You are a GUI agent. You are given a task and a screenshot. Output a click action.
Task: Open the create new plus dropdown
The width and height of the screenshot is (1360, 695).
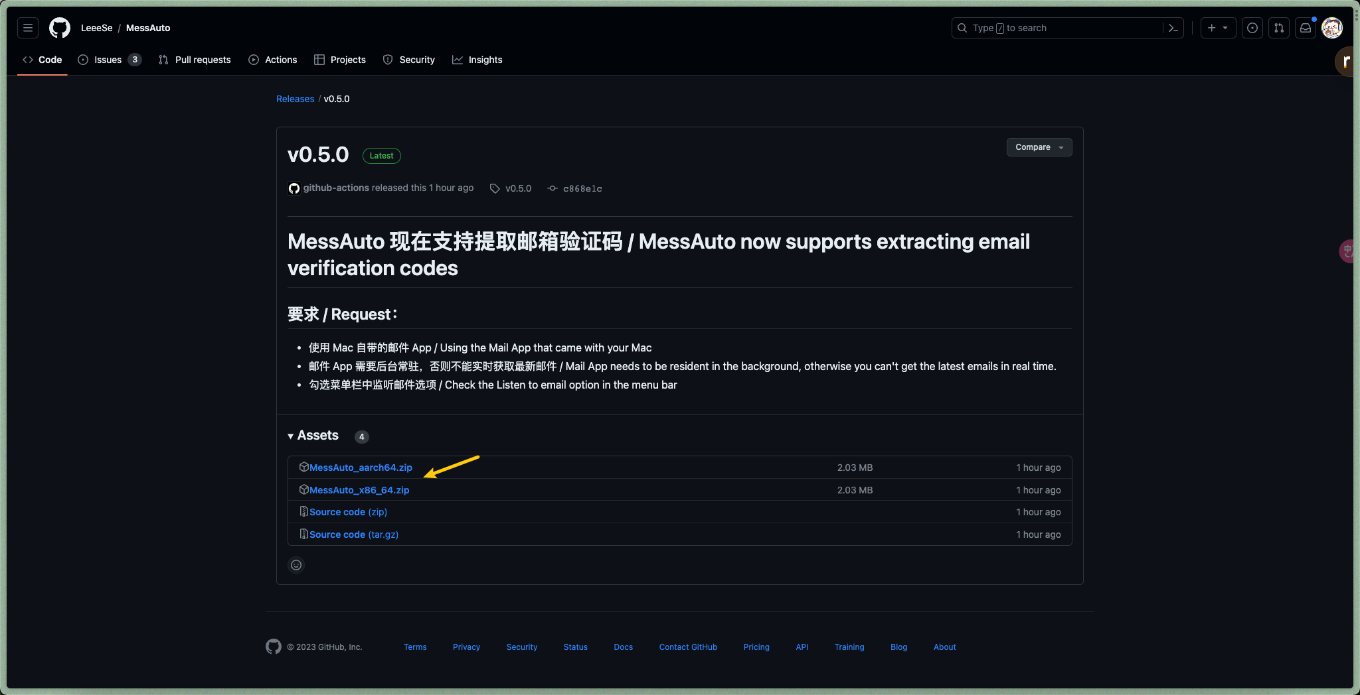(x=1218, y=28)
